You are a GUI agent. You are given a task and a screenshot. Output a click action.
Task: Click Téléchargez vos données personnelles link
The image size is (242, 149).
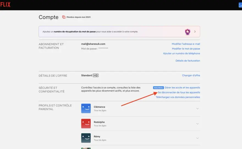click(x=178, y=97)
